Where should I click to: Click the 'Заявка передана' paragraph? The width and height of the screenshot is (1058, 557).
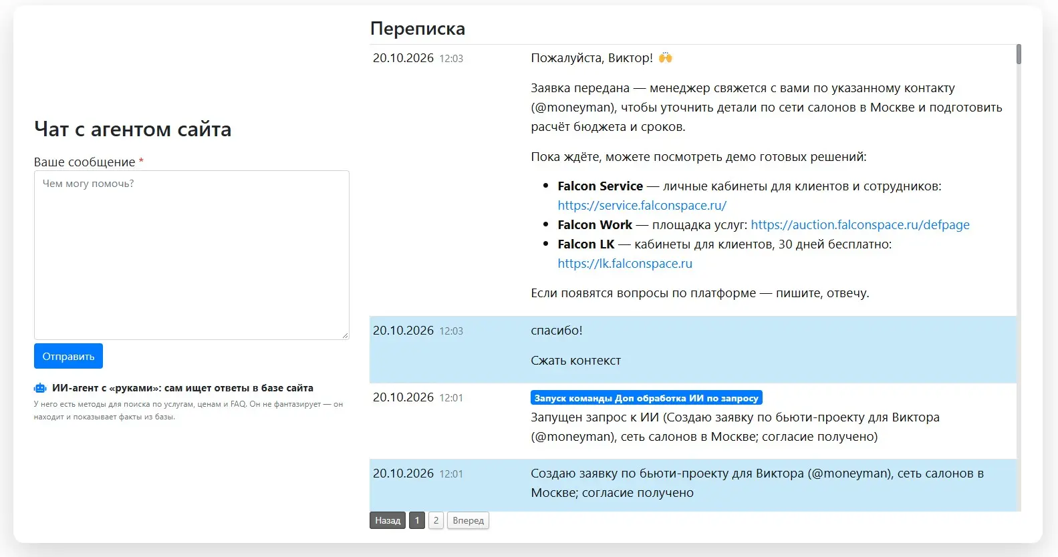(767, 108)
